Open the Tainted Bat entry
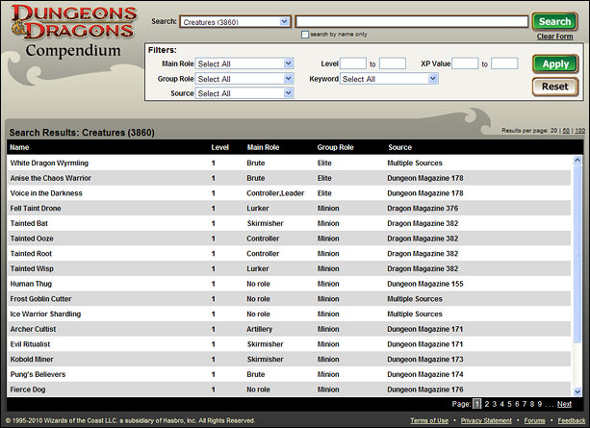 click(29, 223)
